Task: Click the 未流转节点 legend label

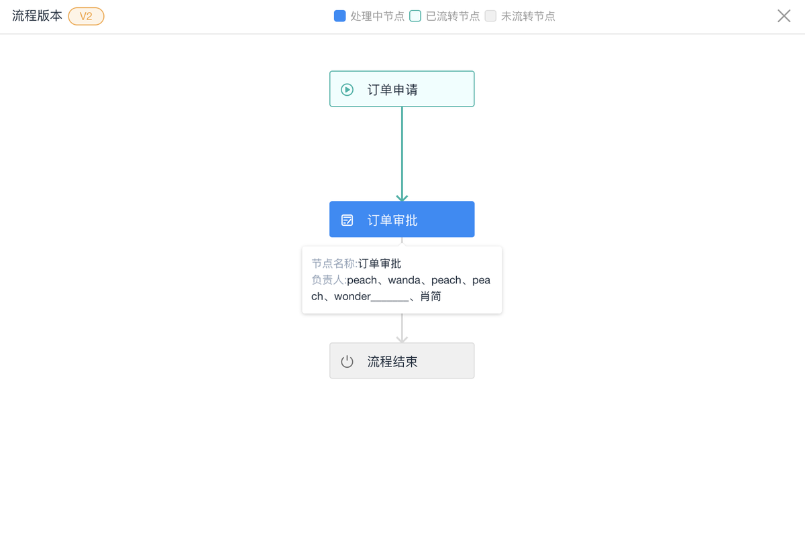Action: [528, 16]
